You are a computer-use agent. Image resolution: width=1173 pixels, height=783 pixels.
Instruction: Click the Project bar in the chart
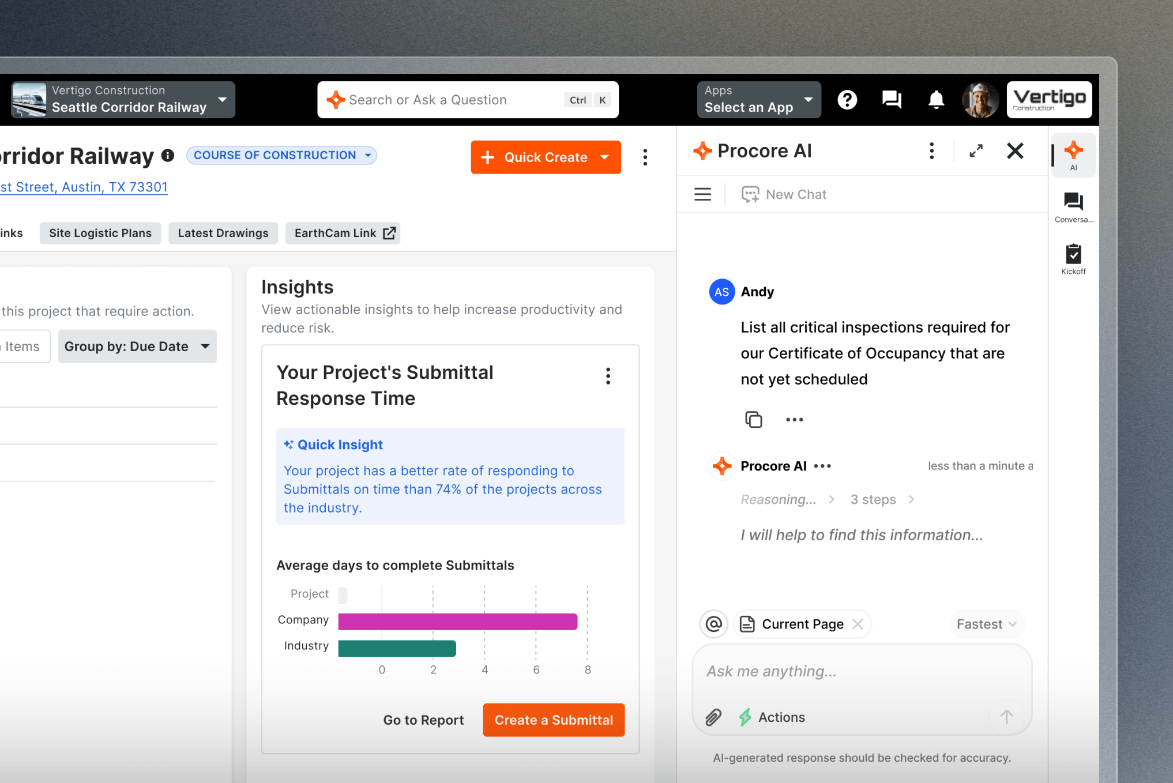343,595
